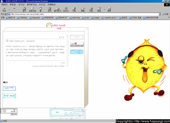
Task: Click the Today/Total visitor counter box
Action: 9,111
